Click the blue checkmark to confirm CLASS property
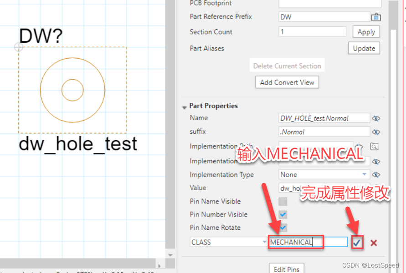The height and width of the screenshot is (273, 406). (x=357, y=243)
